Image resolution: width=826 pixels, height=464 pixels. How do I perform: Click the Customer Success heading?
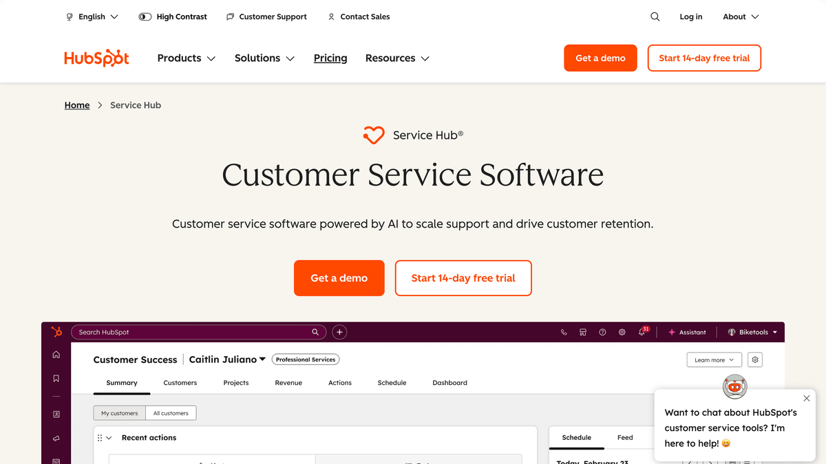tap(135, 360)
